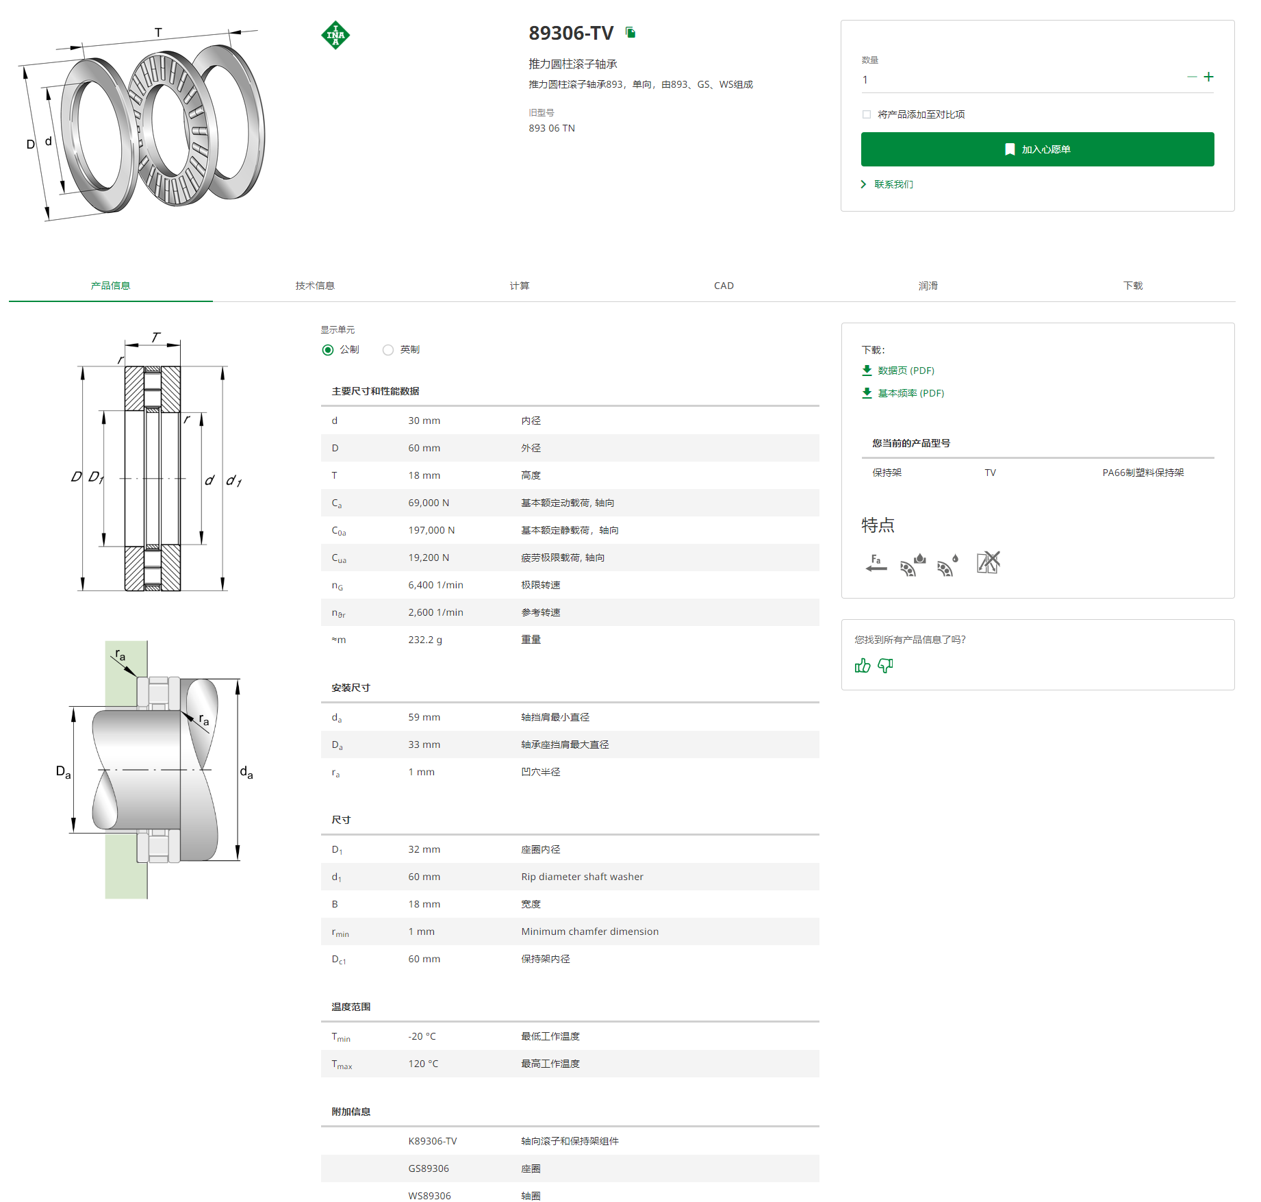
Task: Expand the 联系我们 contact link
Action: pyautogui.click(x=887, y=184)
